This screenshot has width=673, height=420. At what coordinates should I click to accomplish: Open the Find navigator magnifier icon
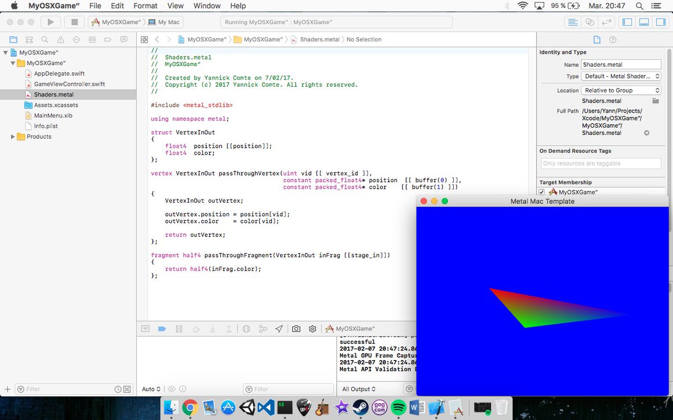[45, 40]
